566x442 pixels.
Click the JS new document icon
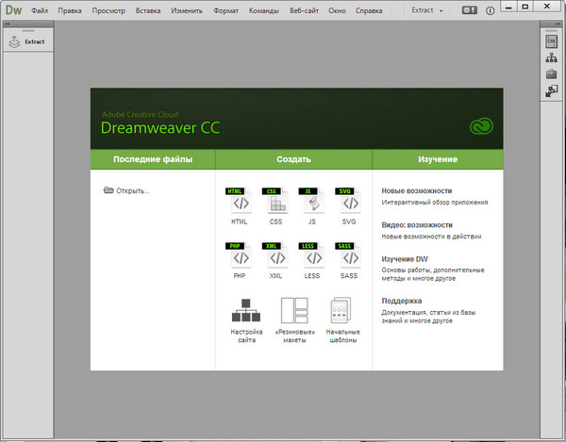click(x=312, y=203)
